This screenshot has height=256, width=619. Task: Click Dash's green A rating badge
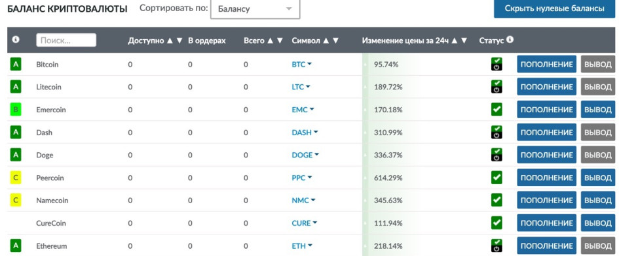point(16,133)
